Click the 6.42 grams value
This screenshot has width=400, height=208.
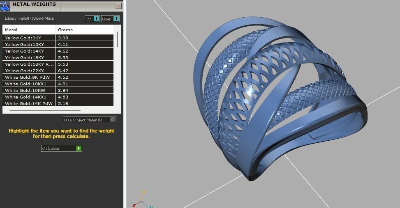(63, 71)
